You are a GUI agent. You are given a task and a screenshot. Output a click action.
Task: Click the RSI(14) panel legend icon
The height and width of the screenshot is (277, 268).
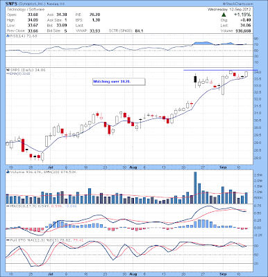8,36
